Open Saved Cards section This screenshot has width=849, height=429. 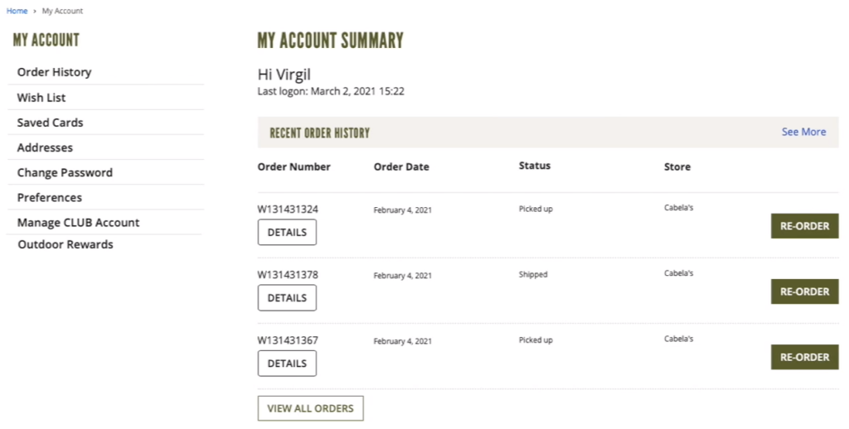[50, 123]
